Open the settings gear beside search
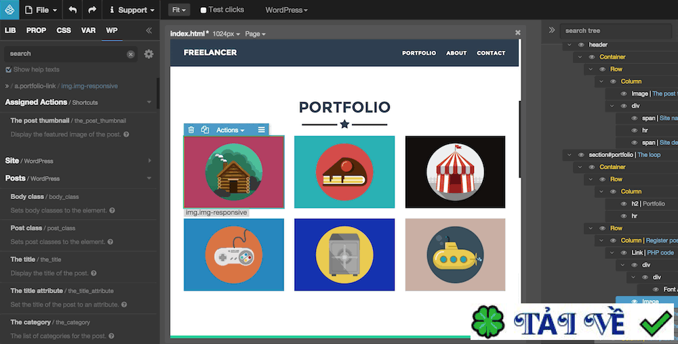 click(x=148, y=54)
